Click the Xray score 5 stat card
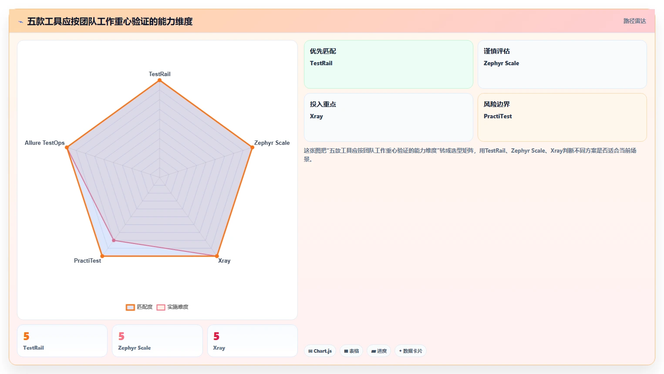Image resolution: width=664 pixels, height=374 pixels. tap(253, 341)
